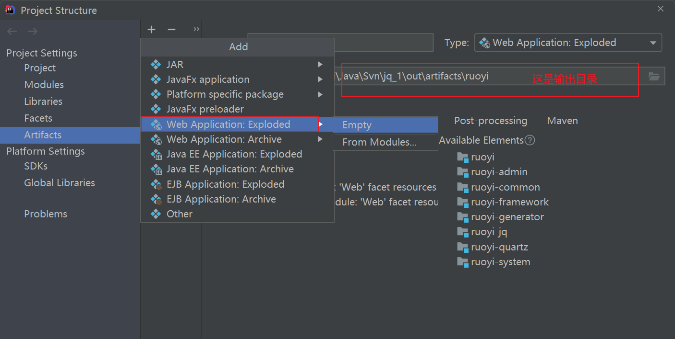Image resolution: width=675 pixels, height=339 pixels.
Task: Click the plus Add artifact icon
Action: pos(152,30)
